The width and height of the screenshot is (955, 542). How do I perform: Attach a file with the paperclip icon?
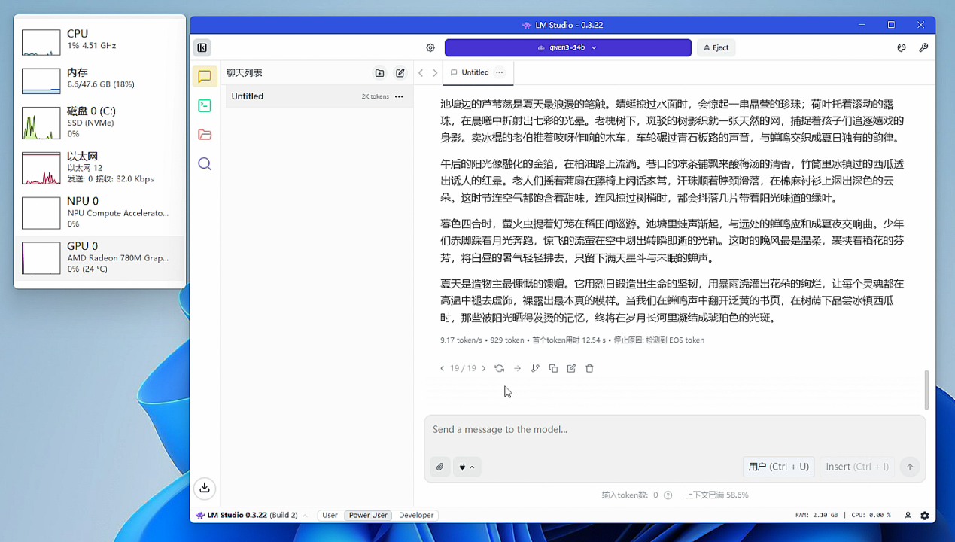(439, 467)
